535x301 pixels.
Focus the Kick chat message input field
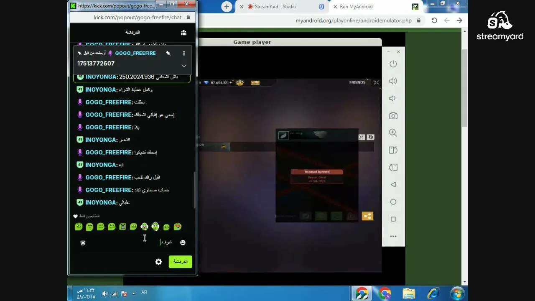pyautogui.click(x=132, y=242)
